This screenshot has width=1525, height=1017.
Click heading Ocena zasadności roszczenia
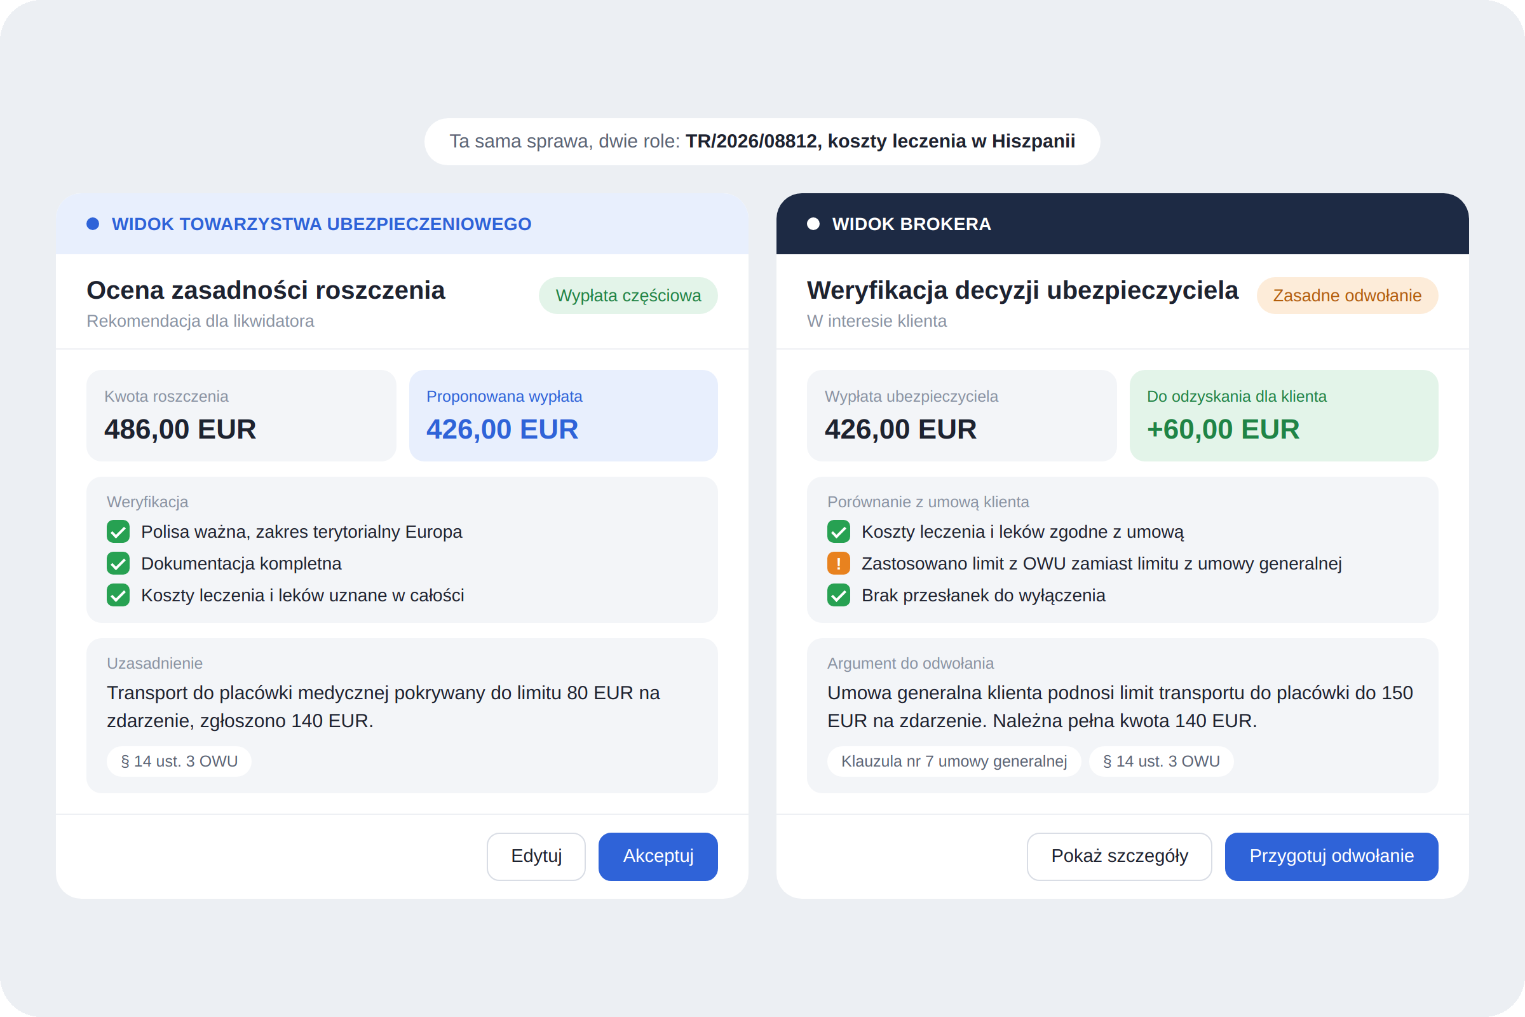tap(266, 290)
